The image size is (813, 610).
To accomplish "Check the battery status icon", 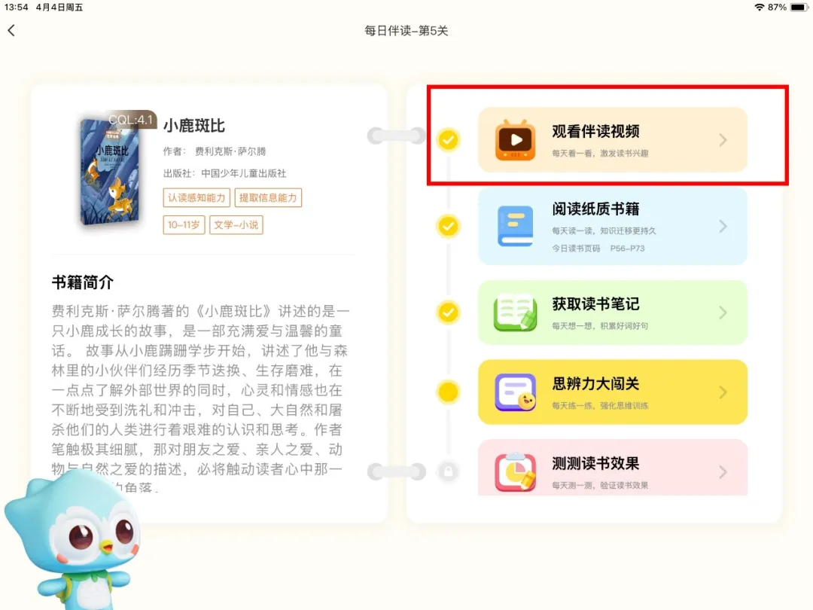I will point(799,8).
